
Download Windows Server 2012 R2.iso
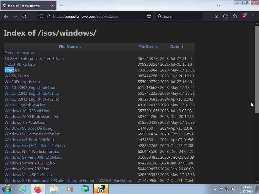point(30,163)
